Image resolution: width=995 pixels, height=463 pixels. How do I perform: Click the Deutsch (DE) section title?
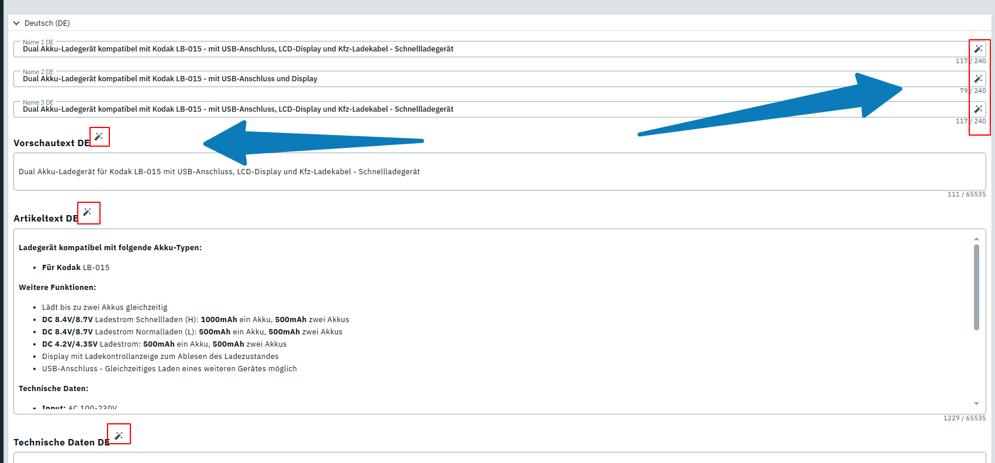coord(47,23)
